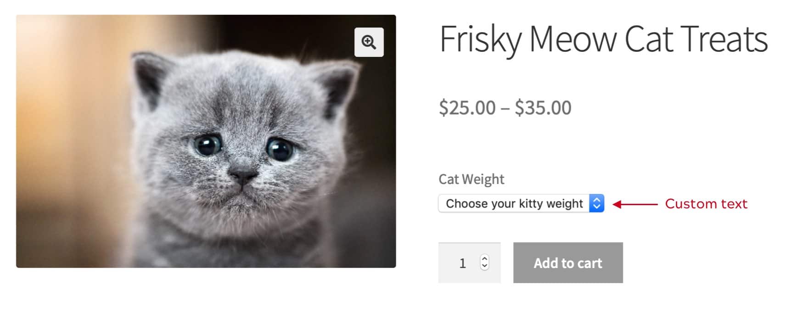Screen dimensions: 792x313
Task: Click the kitten's nose in the photo
Action: click(242, 174)
